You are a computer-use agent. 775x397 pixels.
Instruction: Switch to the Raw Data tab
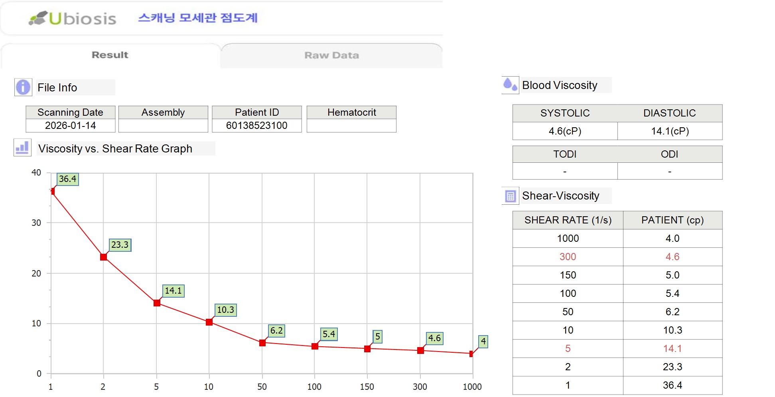tap(331, 55)
